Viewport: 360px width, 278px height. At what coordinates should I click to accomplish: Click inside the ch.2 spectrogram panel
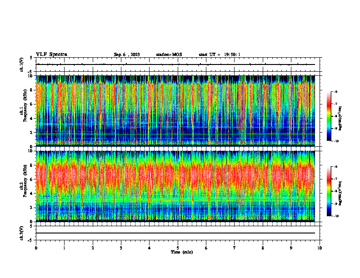[175, 186]
